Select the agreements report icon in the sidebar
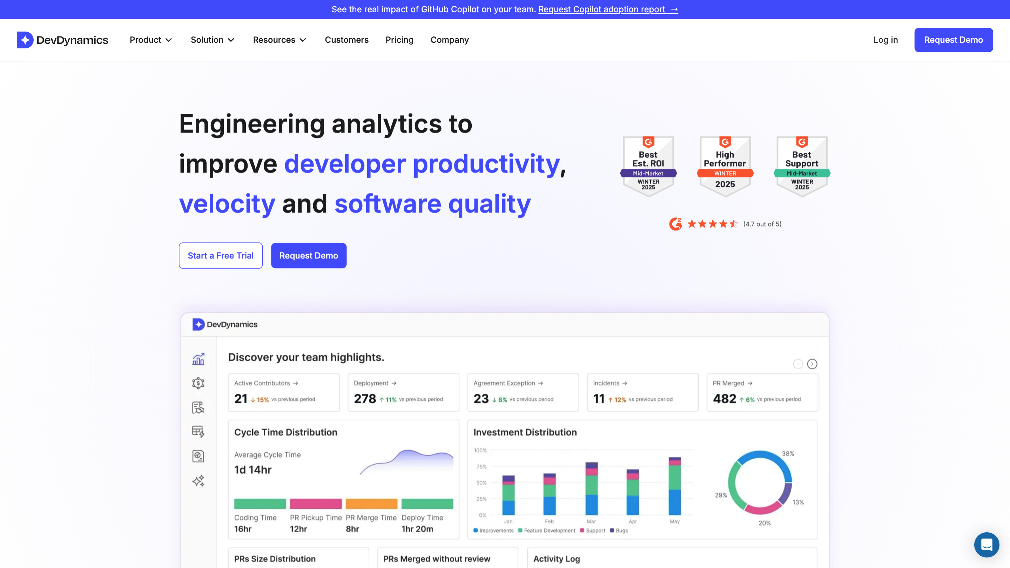This screenshot has height=568, width=1010. [x=198, y=408]
